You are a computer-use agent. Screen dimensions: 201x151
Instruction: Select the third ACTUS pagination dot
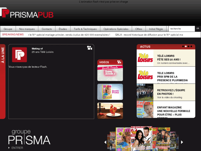pos(189,46)
